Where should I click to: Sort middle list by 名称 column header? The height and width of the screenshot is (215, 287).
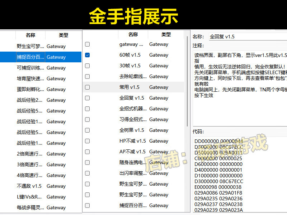point(133,34)
